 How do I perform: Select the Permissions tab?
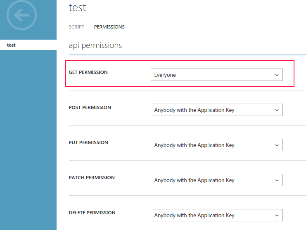click(x=109, y=27)
